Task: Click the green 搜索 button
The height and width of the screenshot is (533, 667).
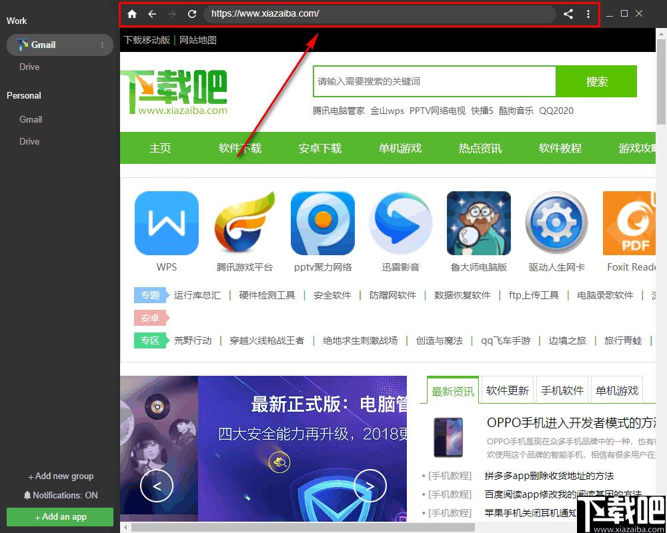Action: click(596, 81)
